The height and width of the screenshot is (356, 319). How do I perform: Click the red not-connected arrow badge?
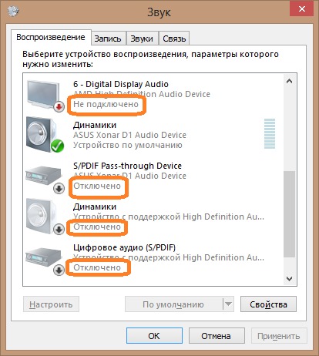pos(59,106)
